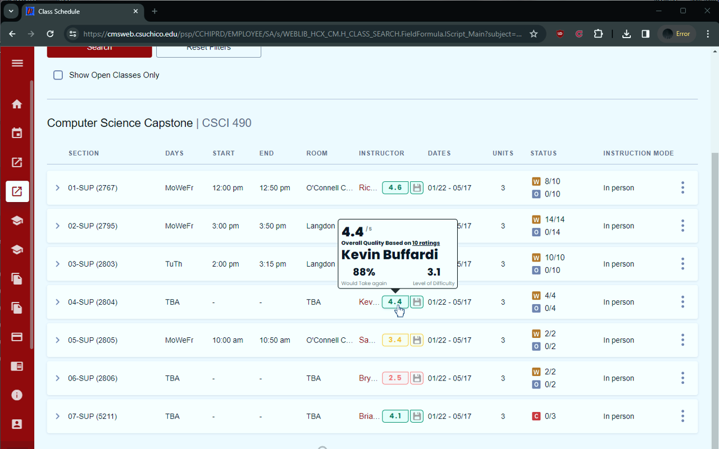This screenshot has height=449, width=719.
Task: Bookmark this page with the star icon
Action: (534, 34)
